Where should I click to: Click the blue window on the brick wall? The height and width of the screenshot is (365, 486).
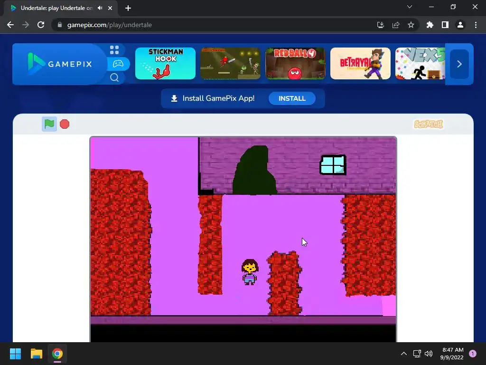[x=333, y=165]
